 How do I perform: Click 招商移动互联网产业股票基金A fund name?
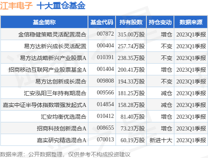[47, 70]
